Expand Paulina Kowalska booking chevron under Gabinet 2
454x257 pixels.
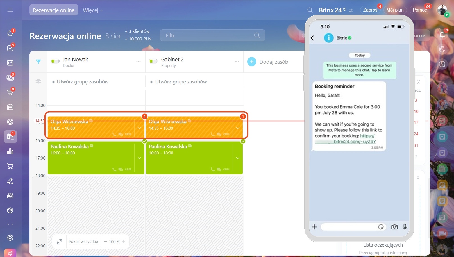(x=238, y=158)
